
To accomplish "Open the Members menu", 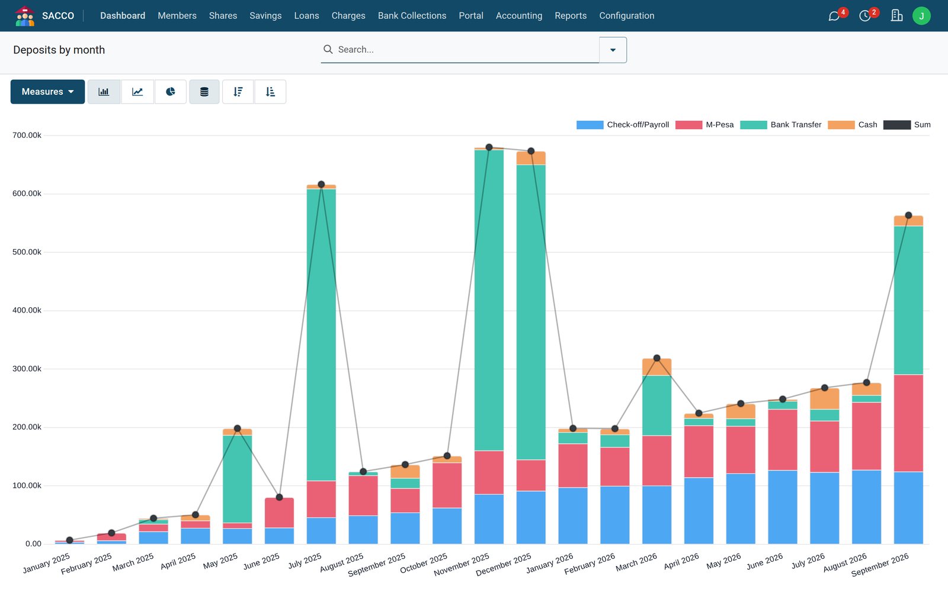I will point(177,16).
